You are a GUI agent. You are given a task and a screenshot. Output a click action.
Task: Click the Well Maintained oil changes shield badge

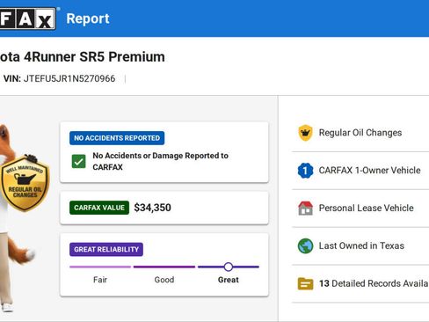pyautogui.click(x=25, y=183)
